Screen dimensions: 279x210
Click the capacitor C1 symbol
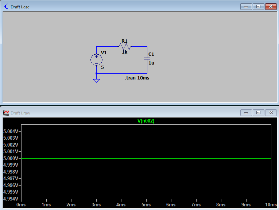coord(147,58)
